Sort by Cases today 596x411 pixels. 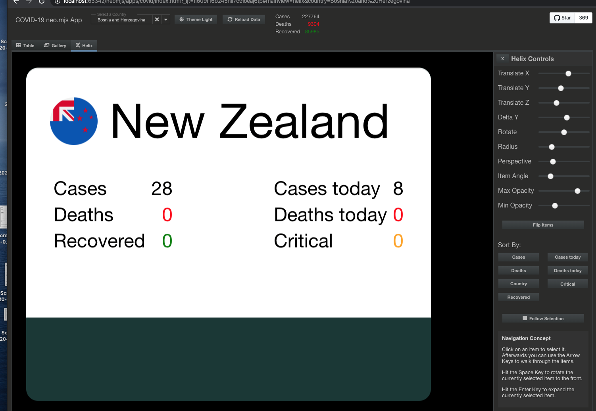567,257
